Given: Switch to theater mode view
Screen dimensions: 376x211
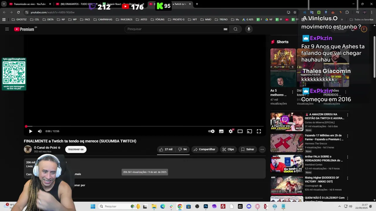Looking at the screenshot, I should click(240, 131).
